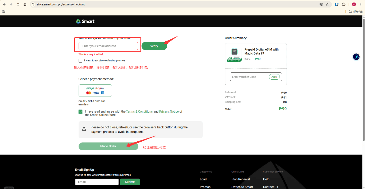The height and width of the screenshot is (189, 365).
Task: Click the green Total amount ₱99
Action: coord(283,109)
